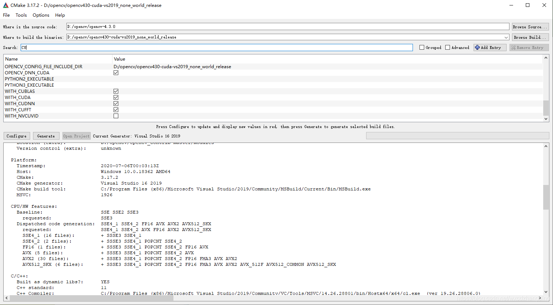Click the 'CPU/HW features:' heading in log
553x305 pixels.
pyautogui.click(x=34, y=206)
